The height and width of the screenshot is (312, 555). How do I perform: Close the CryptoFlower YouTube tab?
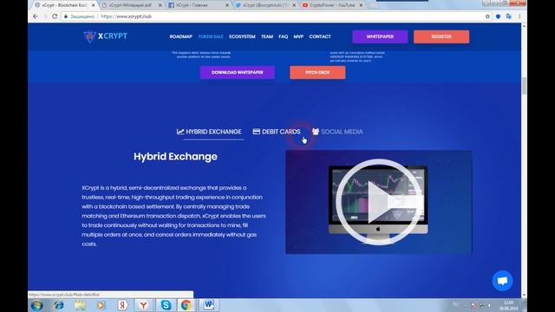pos(361,5)
